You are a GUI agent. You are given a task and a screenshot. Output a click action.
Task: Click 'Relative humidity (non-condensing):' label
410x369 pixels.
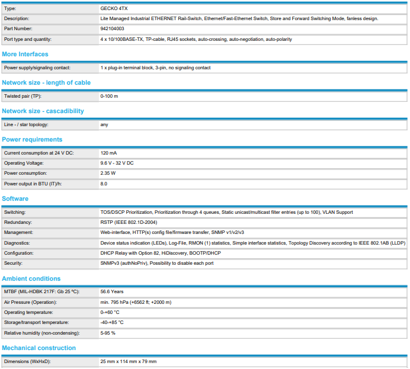pos(42,333)
